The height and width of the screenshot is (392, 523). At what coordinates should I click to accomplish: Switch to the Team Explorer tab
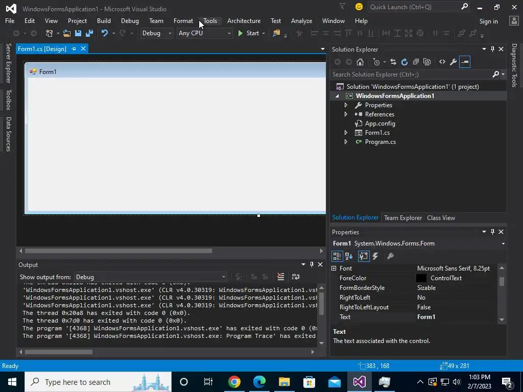(x=403, y=217)
